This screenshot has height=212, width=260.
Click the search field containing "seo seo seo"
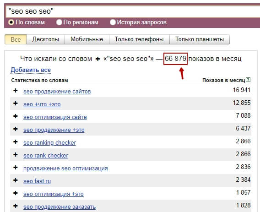133,11
